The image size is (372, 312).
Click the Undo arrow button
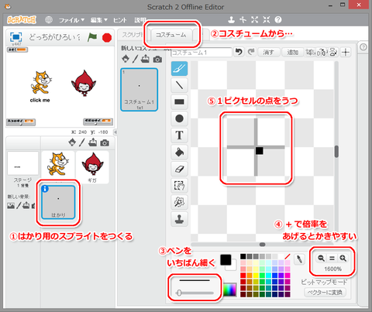[239, 52]
